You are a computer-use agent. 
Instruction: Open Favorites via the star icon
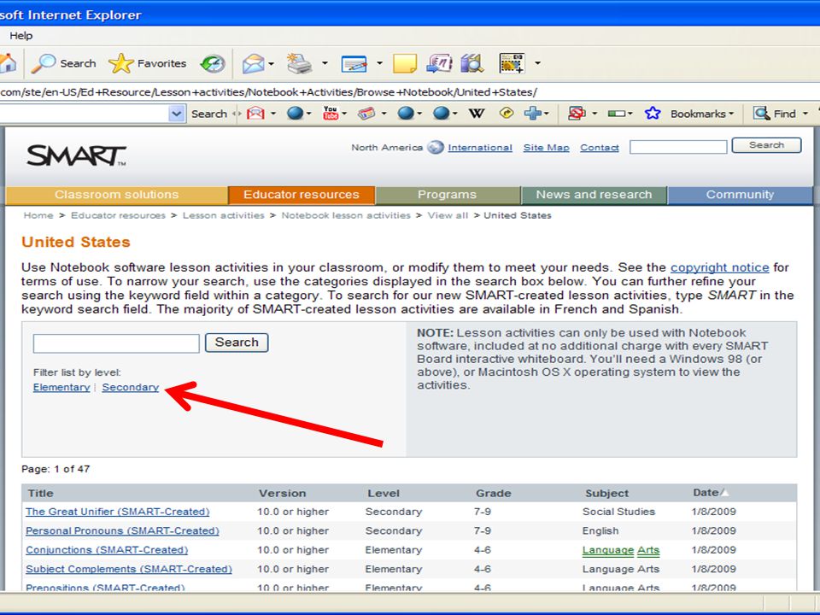[x=120, y=63]
